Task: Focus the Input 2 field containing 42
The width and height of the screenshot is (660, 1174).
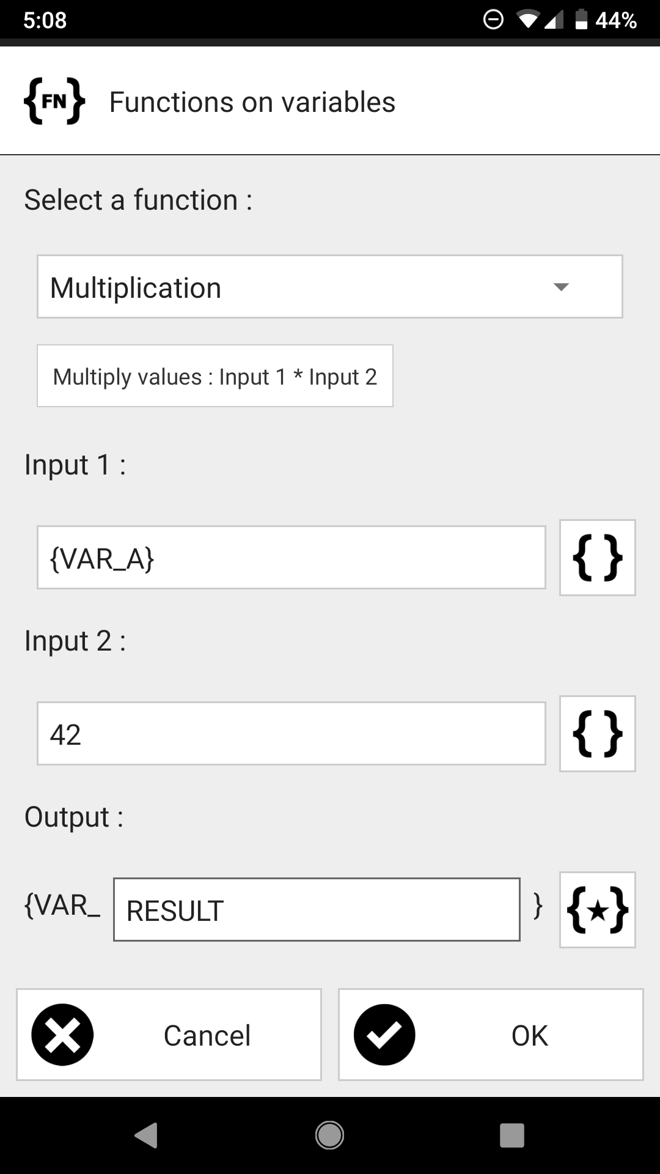Action: (x=291, y=734)
